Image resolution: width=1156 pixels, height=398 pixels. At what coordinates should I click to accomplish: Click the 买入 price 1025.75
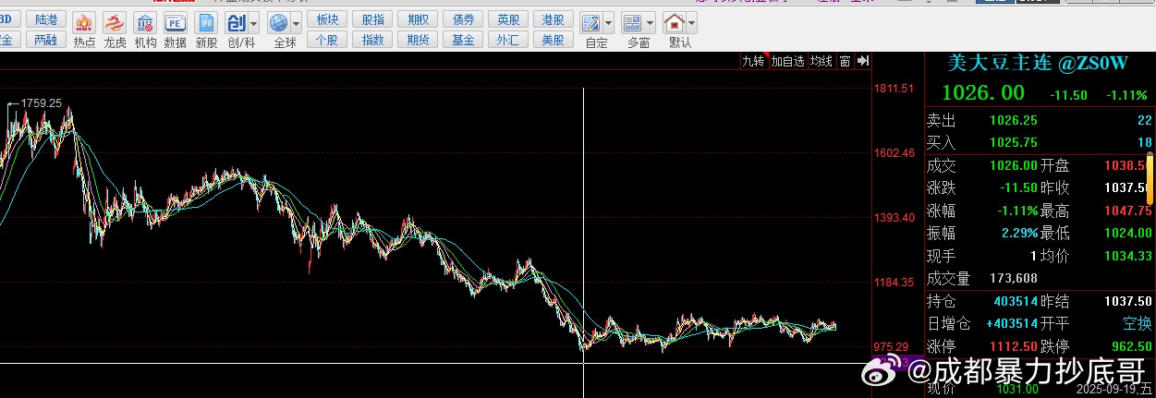pos(1013,142)
